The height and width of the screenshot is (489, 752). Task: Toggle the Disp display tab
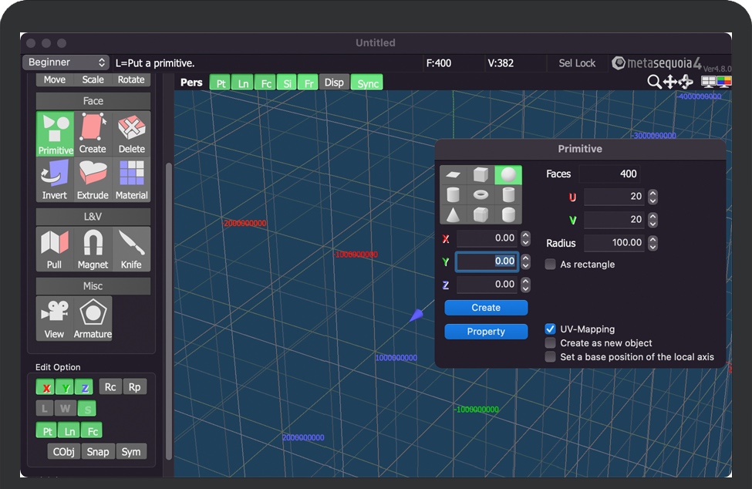click(334, 83)
